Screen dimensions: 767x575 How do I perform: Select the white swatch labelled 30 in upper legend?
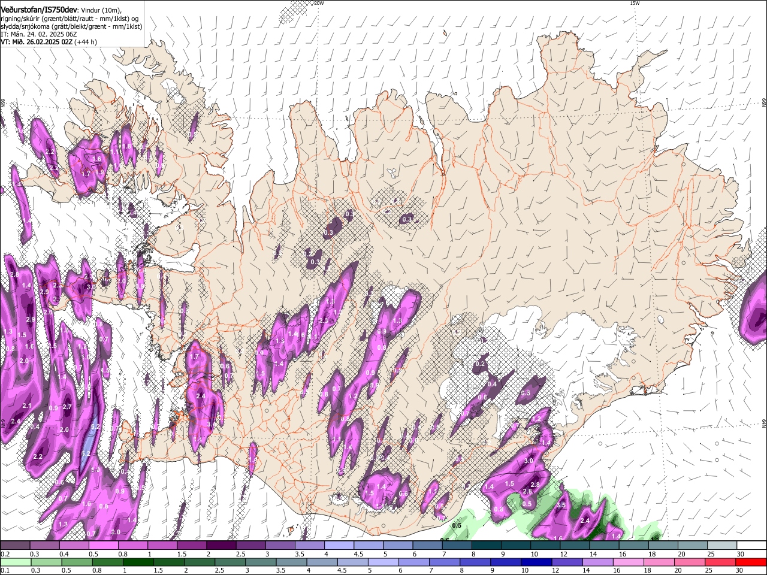pyautogui.click(x=751, y=545)
